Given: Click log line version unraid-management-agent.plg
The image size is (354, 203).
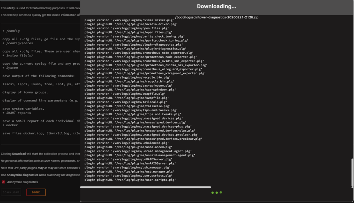Looking at the screenshot, I should click(x=138, y=151).
